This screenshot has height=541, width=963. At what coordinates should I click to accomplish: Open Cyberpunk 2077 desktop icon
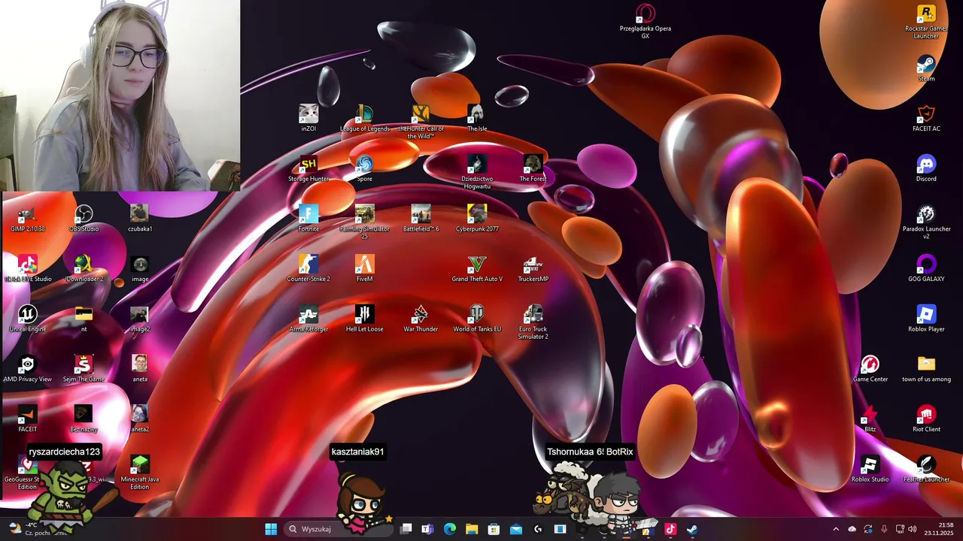(477, 219)
